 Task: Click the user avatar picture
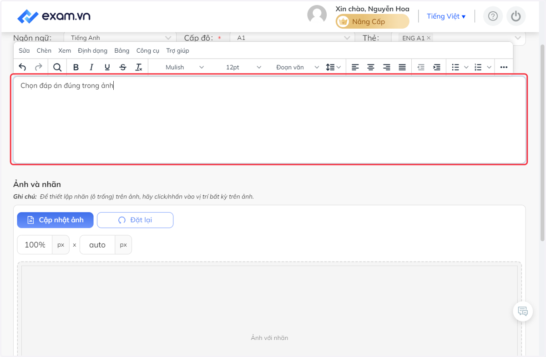click(317, 15)
